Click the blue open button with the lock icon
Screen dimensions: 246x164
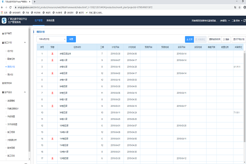pyautogui.click(x=189, y=39)
